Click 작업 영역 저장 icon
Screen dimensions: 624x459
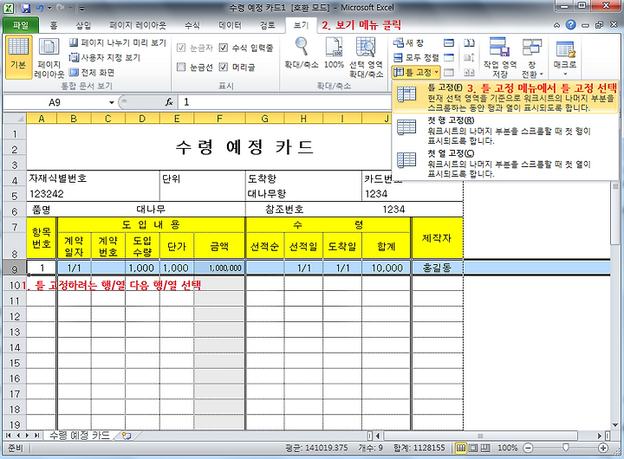pos(500,57)
